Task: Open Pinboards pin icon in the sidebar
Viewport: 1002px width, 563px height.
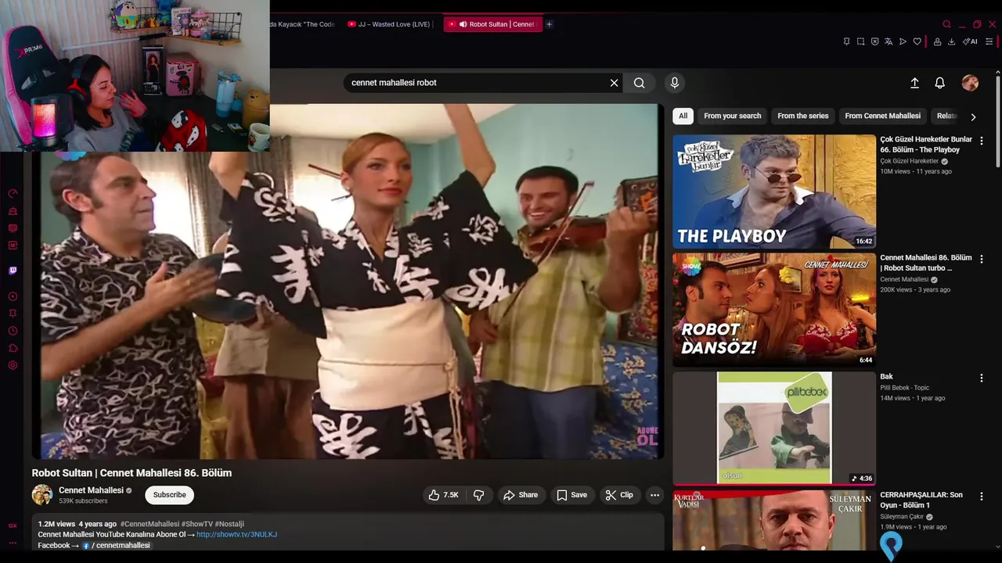Action: pos(13,314)
